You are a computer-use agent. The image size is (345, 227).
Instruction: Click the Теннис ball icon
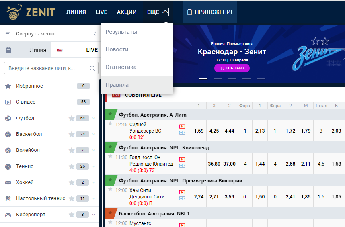pos(8,166)
